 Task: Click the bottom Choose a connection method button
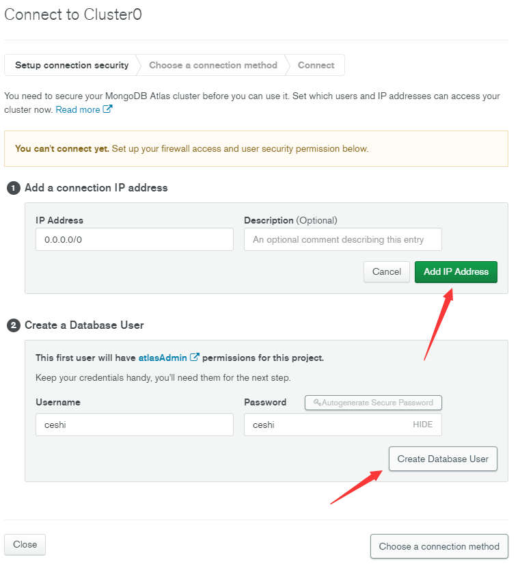click(x=439, y=546)
